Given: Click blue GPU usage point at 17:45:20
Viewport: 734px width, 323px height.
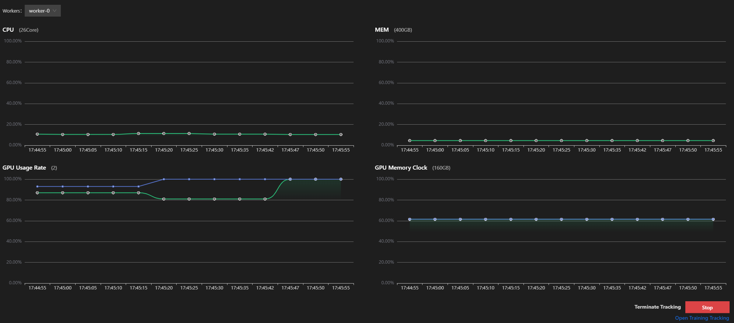Looking at the screenshot, I should point(164,179).
